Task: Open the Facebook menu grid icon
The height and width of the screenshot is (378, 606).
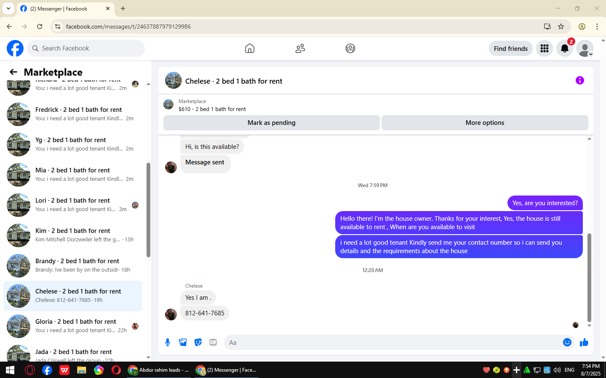Action: click(545, 48)
